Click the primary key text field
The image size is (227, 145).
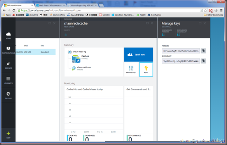coord(181,51)
